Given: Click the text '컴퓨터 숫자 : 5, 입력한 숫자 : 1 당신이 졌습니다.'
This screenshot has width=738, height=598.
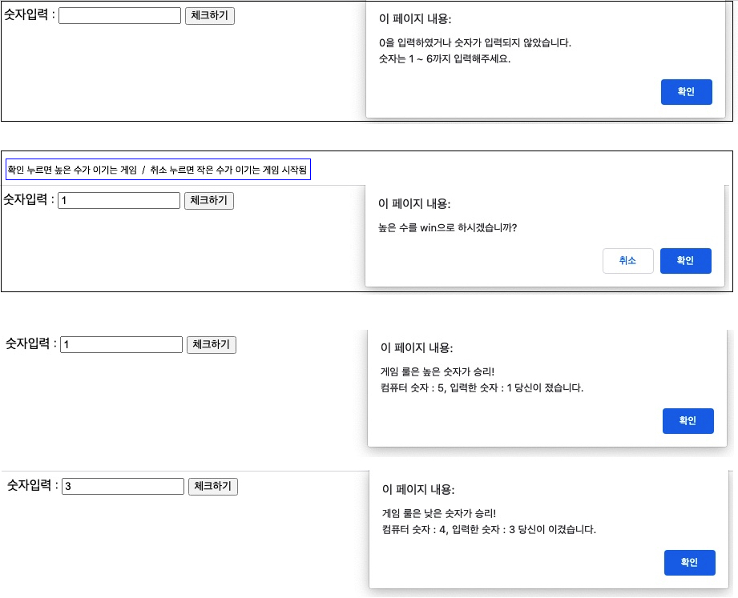Looking at the screenshot, I should [482, 387].
